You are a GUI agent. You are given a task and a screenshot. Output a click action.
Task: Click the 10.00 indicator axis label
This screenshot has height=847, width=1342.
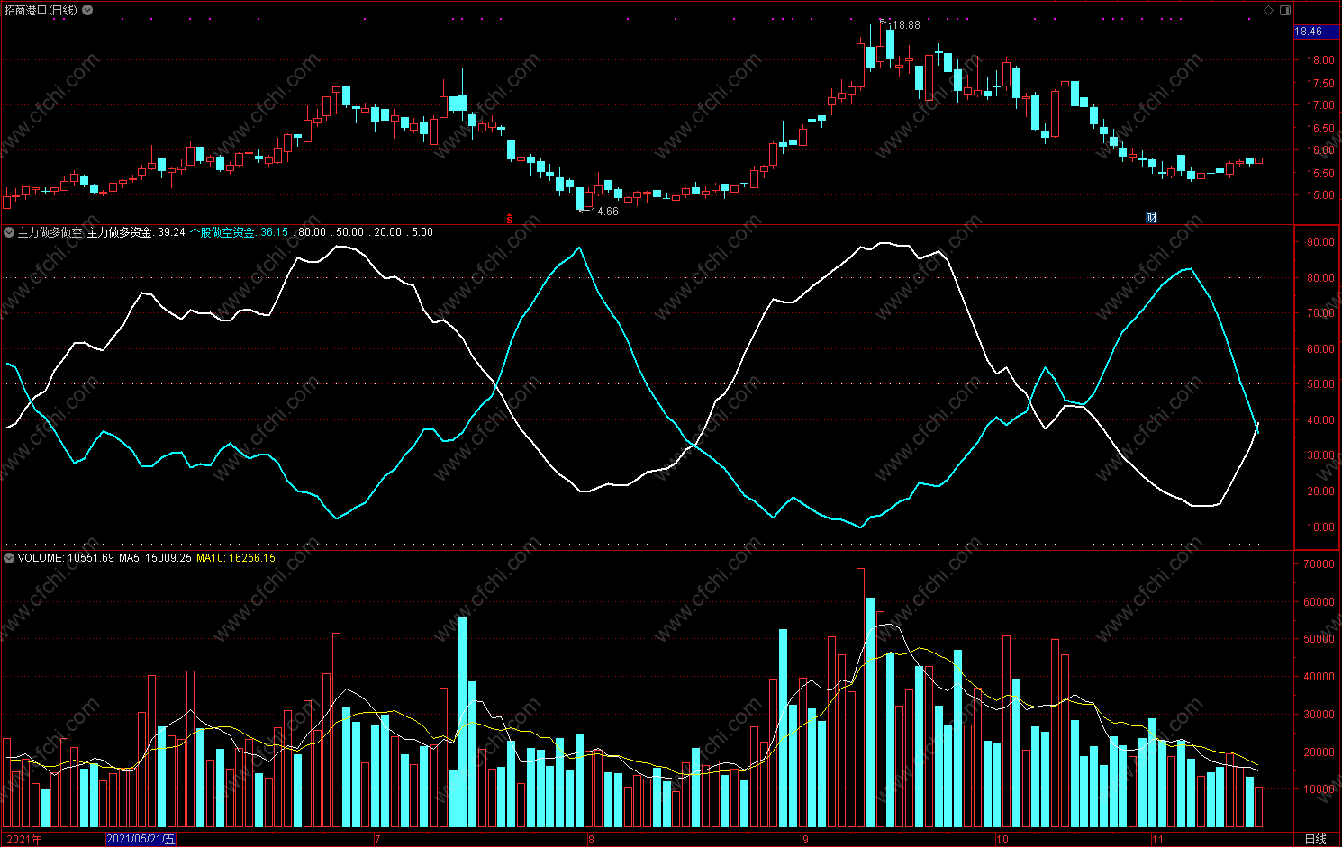coord(1320,527)
